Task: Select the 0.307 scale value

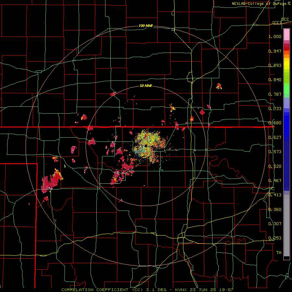Action: click(275, 224)
